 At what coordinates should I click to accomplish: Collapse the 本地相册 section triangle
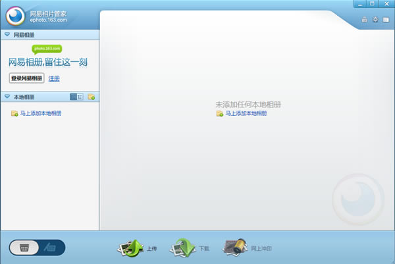7,97
